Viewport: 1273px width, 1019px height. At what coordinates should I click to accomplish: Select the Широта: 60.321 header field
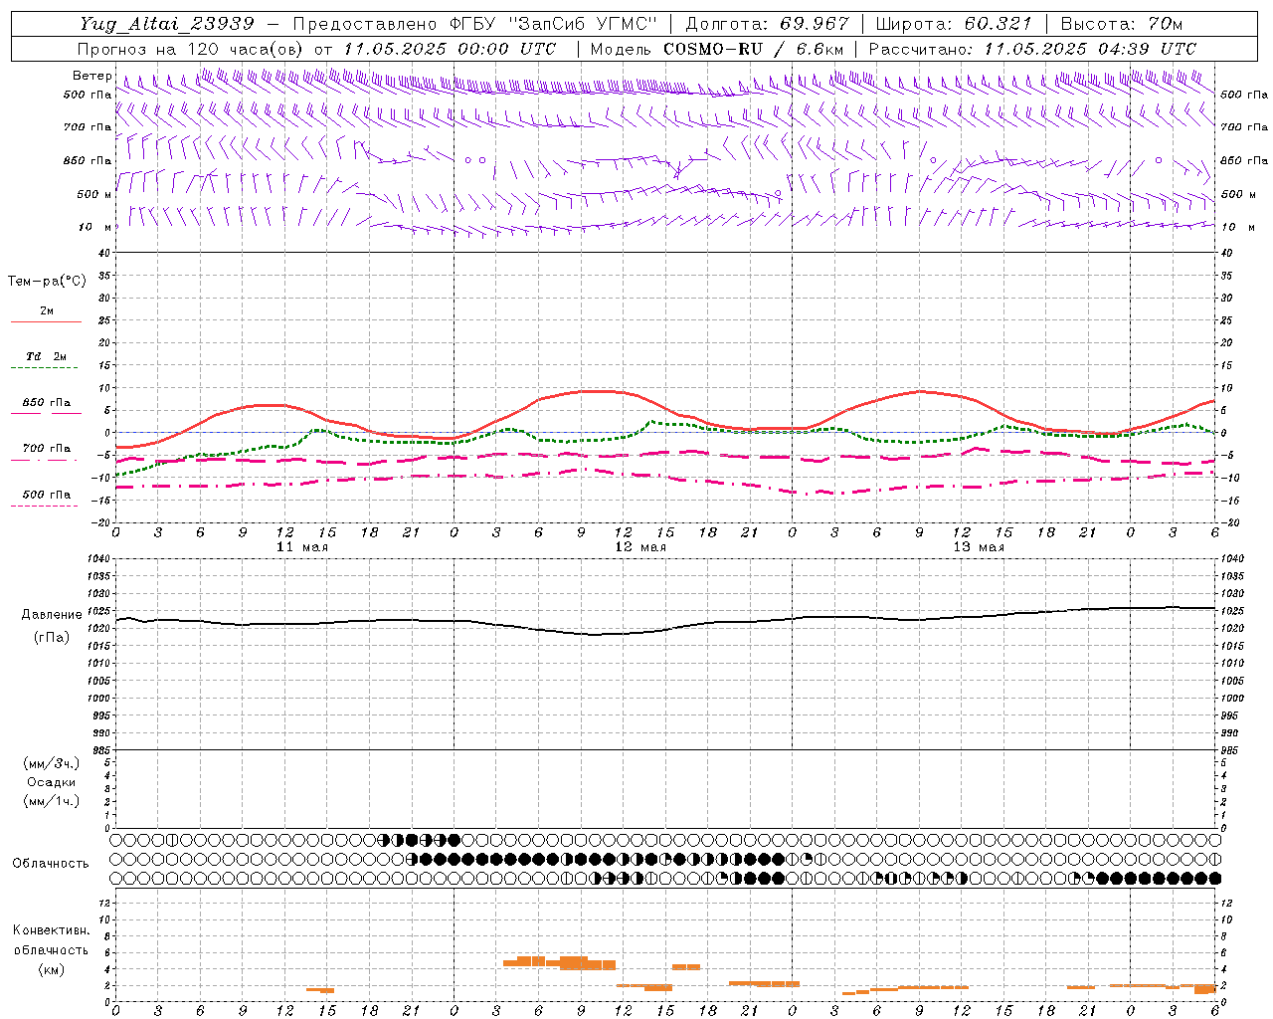pyautogui.click(x=955, y=24)
